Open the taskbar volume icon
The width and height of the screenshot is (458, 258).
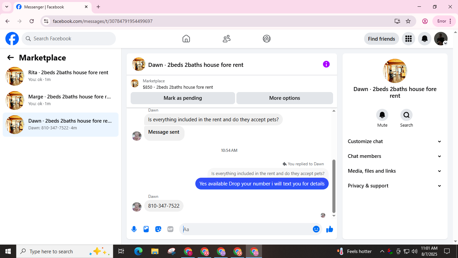pos(414,251)
